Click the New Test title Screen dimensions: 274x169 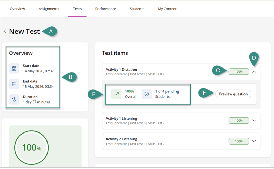point(25,31)
